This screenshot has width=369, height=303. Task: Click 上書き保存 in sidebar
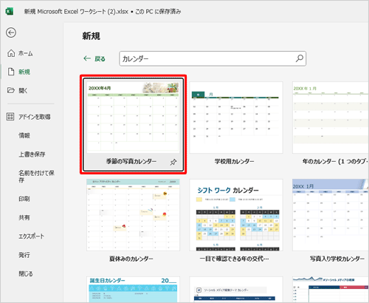click(x=32, y=154)
